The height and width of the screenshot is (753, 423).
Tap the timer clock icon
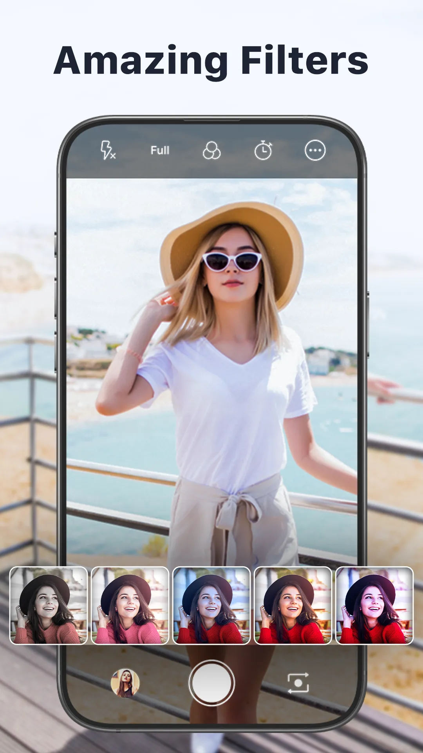click(263, 150)
